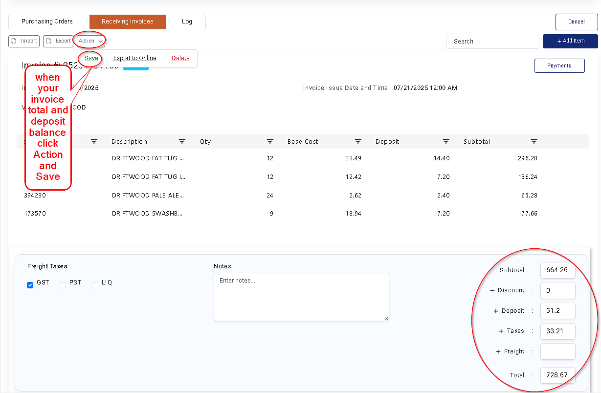Open the Log tab

[x=187, y=22]
